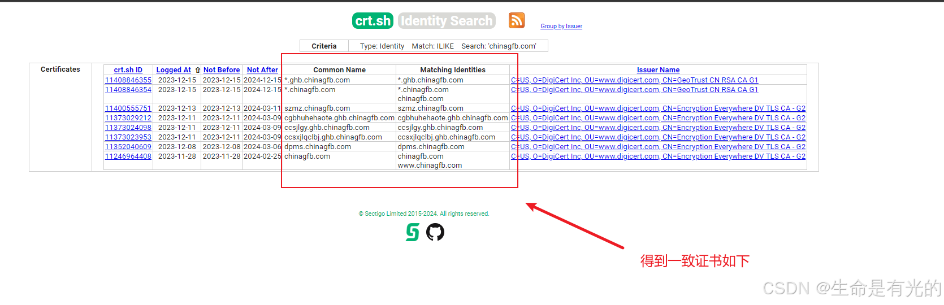Screen dimensions: 944x305
Task: Open certificate ID 11373029212
Action: point(128,118)
